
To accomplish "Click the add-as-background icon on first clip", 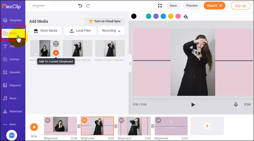I will coord(34,53).
